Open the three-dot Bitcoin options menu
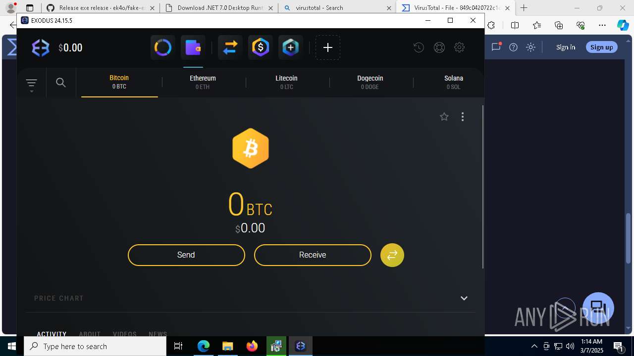634x356 pixels. [x=463, y=117]
